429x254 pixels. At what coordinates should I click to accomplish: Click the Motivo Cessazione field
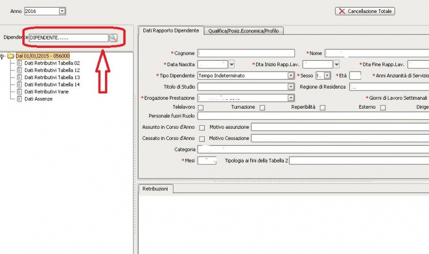tap(340, 138)
